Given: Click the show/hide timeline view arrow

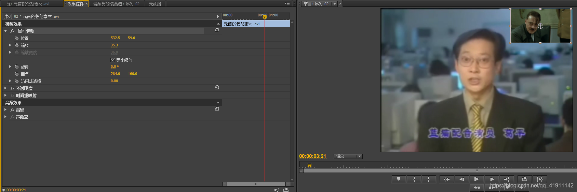Looking at the screenshot, I should point(218,16).
